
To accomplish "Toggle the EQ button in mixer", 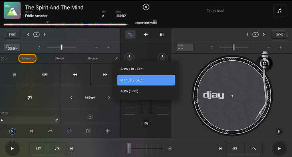I will point(146,123).
